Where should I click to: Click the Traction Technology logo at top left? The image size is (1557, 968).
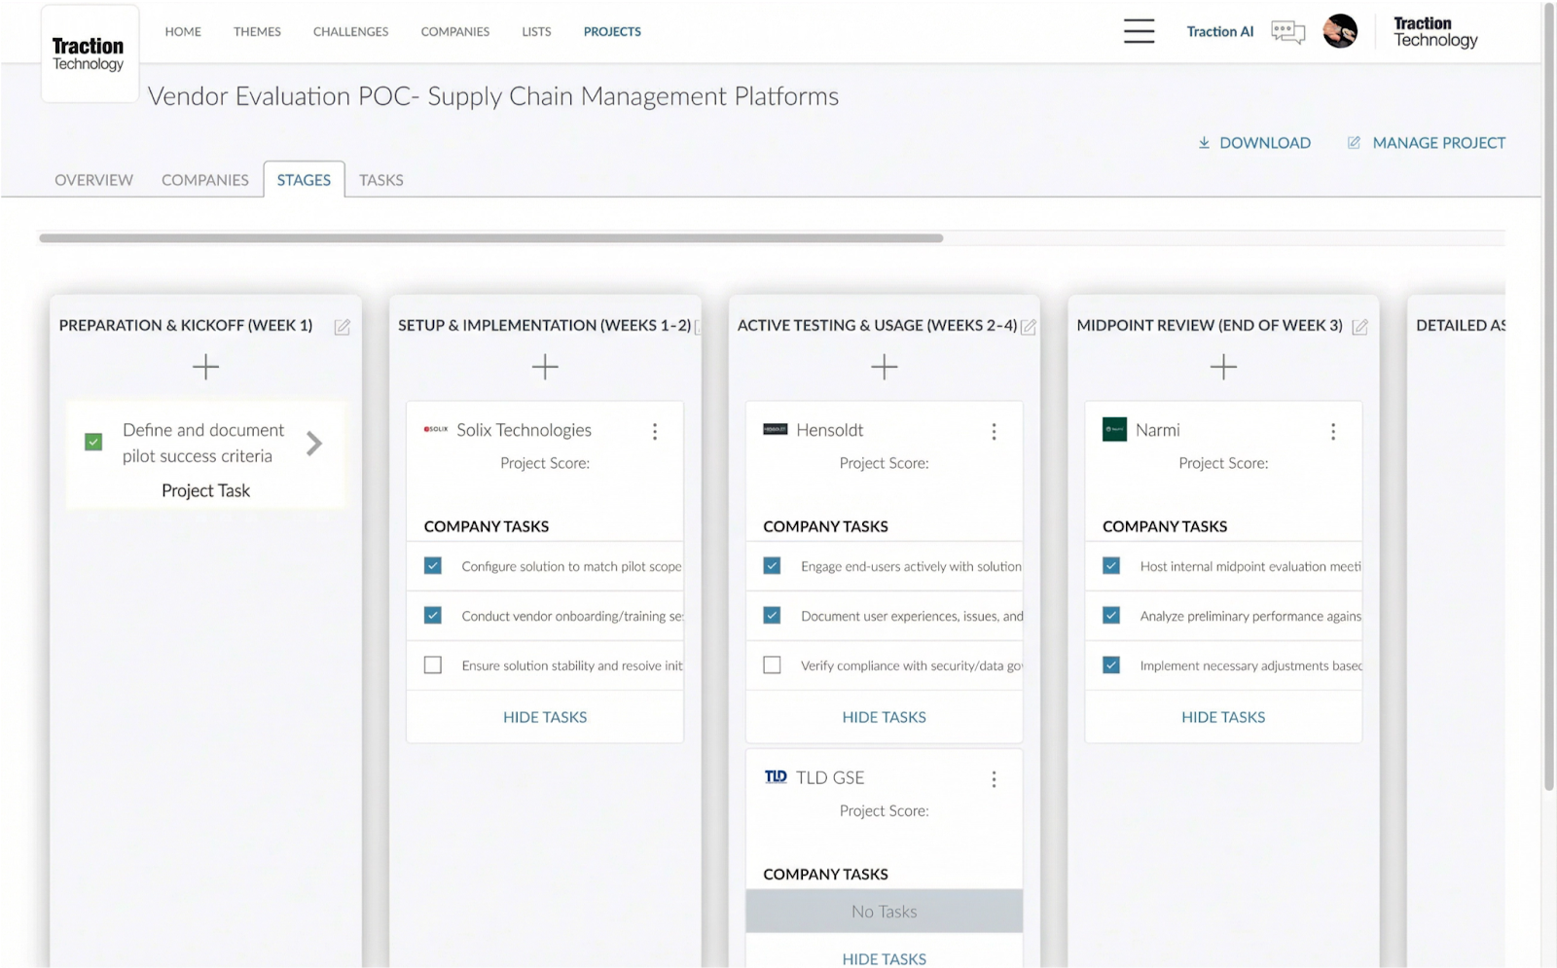tap(89, 54)
